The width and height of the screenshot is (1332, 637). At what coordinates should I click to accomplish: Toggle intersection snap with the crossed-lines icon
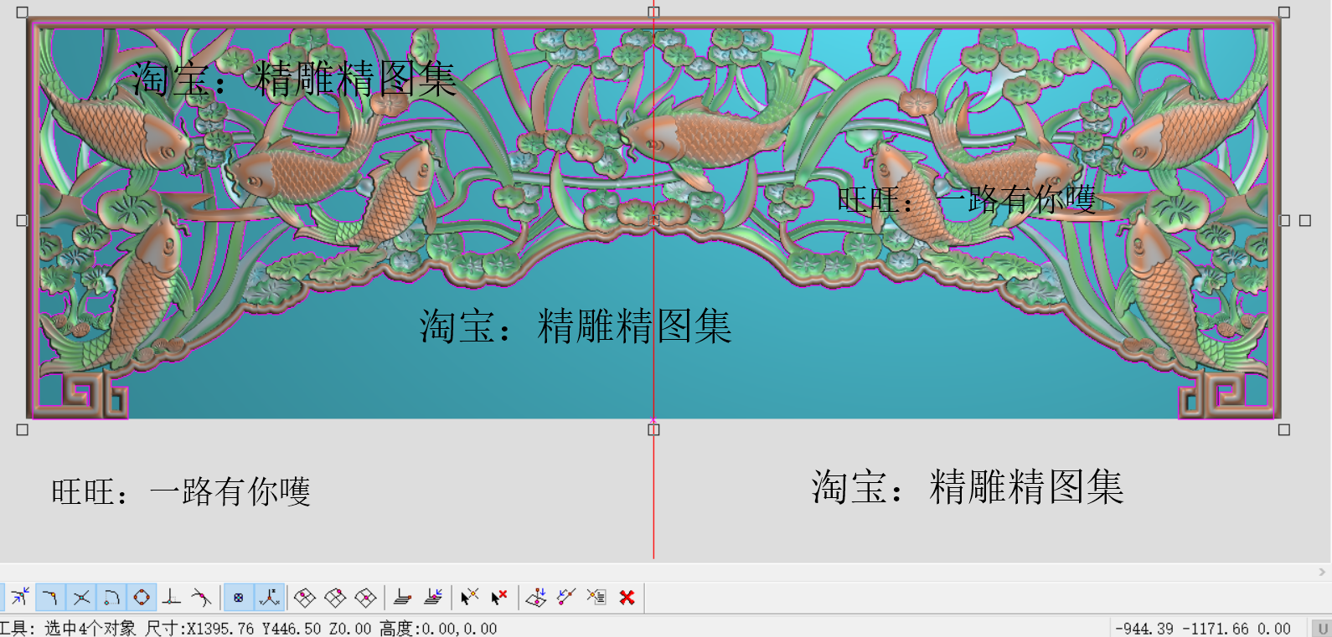81,597
